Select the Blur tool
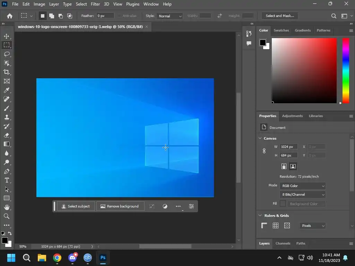The image size is (355, 266). pos(7,153)
